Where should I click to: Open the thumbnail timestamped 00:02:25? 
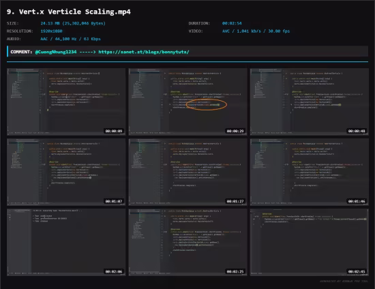point(187,243)
